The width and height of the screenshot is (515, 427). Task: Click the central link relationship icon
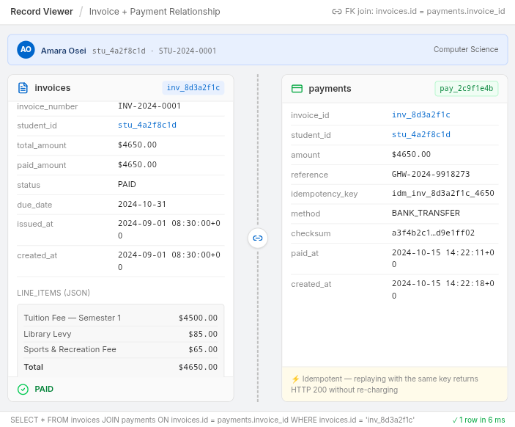(x=258, y=238)
